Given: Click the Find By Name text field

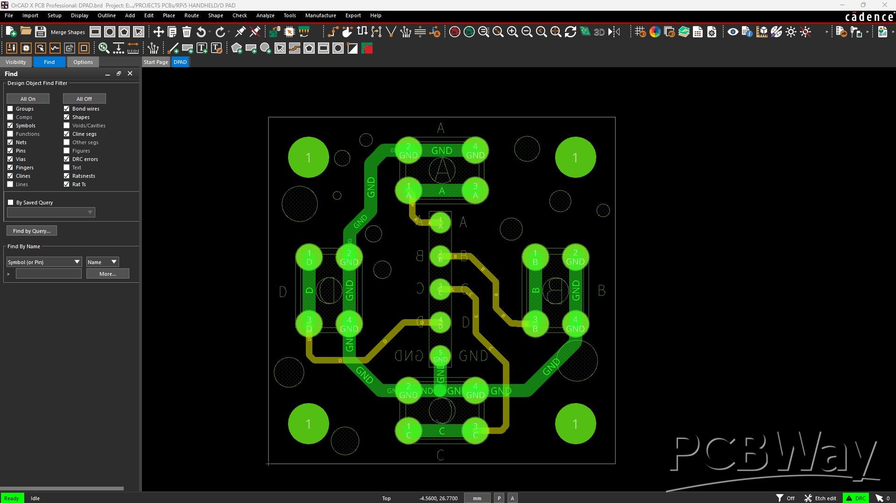Looking at the screenshot, I should point(49,274).
